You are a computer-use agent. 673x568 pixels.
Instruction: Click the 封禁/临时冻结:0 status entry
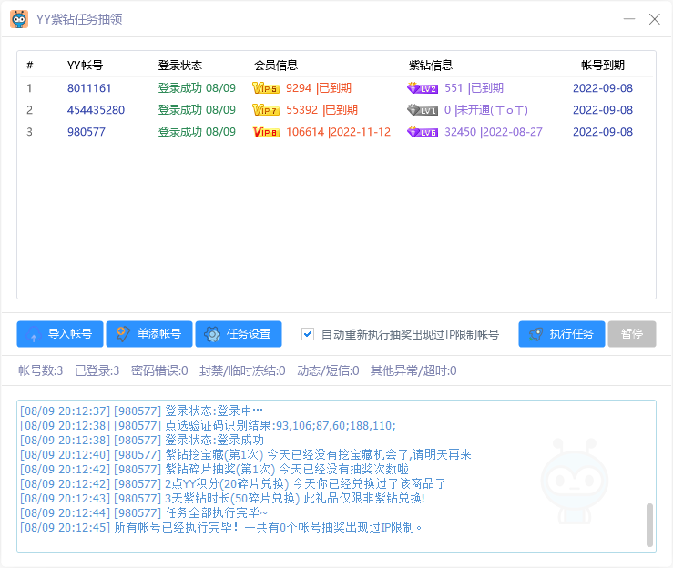242,370
